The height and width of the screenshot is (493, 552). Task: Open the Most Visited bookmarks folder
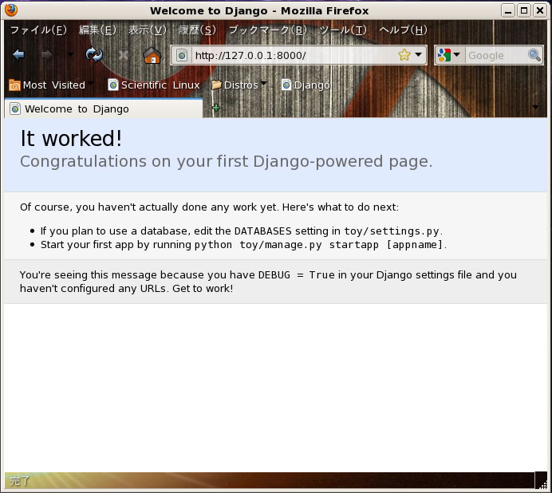(x=51, y=85)
